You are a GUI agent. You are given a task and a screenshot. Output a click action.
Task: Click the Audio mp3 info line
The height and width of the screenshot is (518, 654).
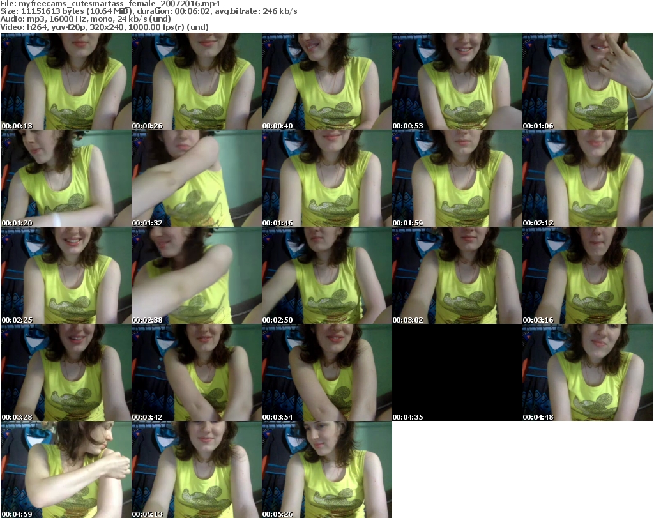pyautogui.click(x=86, y=19)
